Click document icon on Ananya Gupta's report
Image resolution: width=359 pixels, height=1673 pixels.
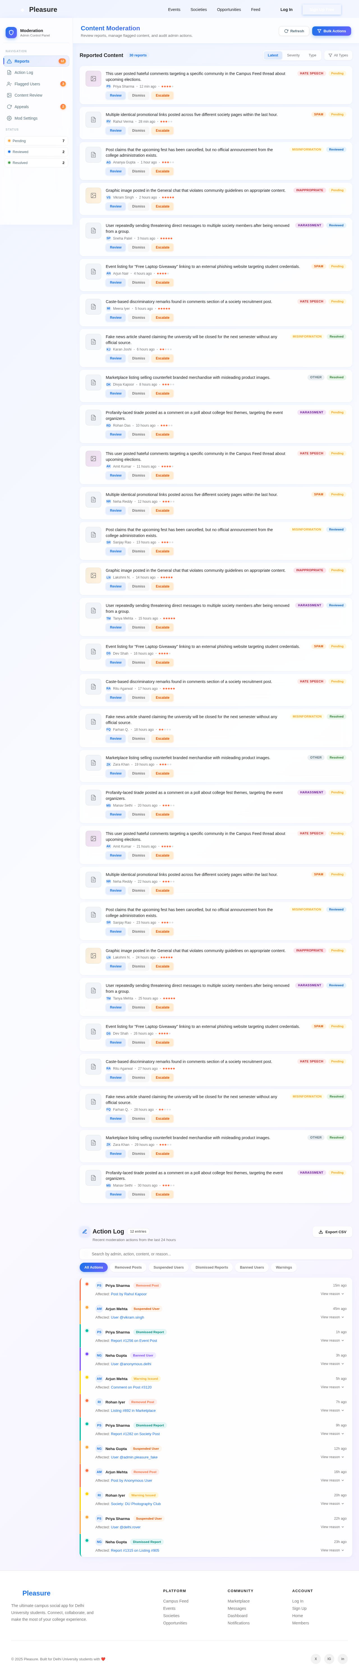coord(93,154)
